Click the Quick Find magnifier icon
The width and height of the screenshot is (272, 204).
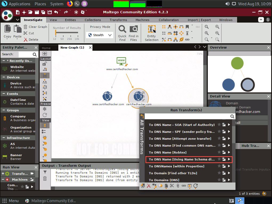(122, 29)
